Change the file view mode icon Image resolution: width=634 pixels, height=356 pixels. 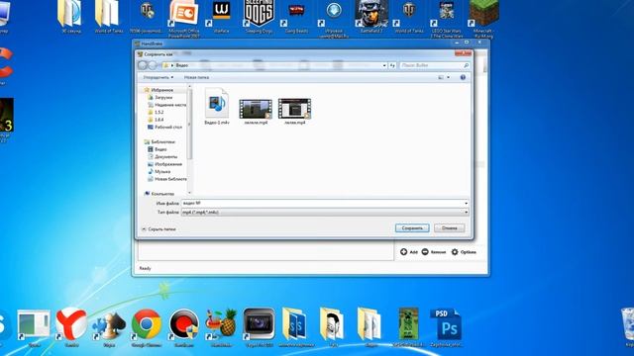(x=441, y=77)
